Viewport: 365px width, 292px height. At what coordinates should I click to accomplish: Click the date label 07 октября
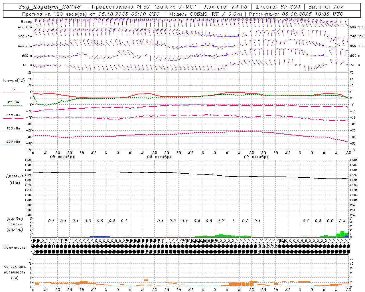[256, 157]
